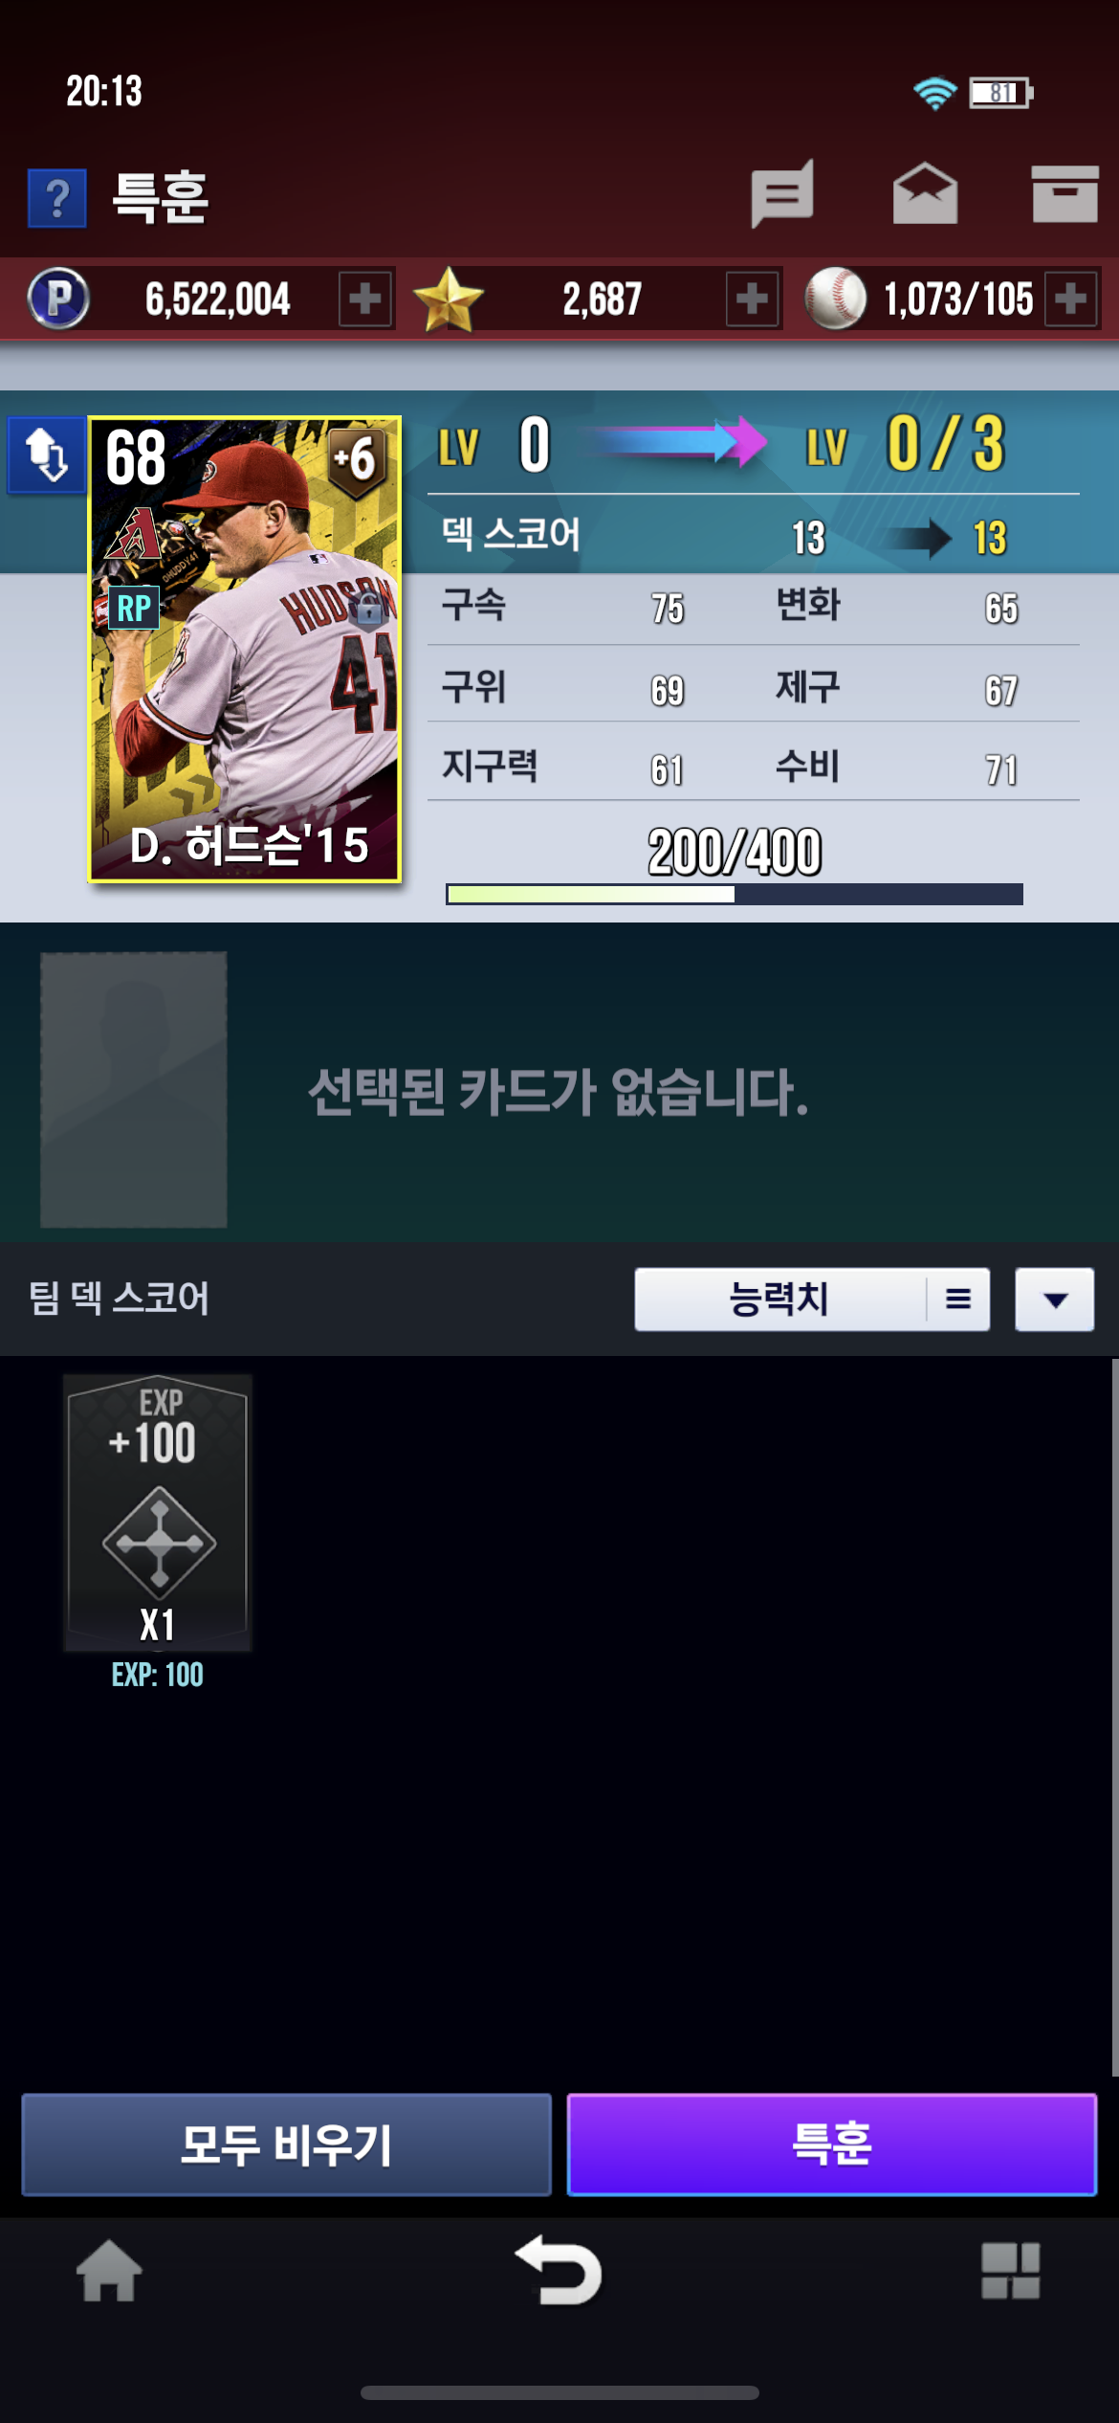Open the mailbox envelope icon
Image resolution: width=1119 pixels, height=2423 pixels.
[x=925, y=194]
